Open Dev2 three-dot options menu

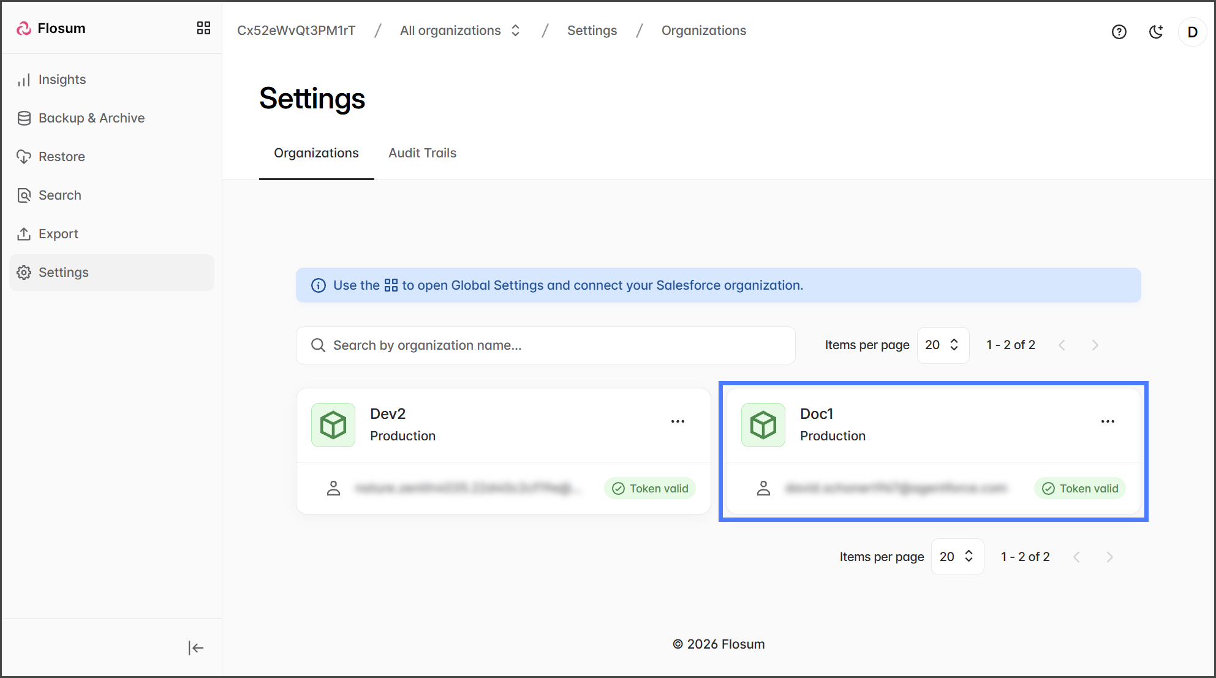point(678,421)
